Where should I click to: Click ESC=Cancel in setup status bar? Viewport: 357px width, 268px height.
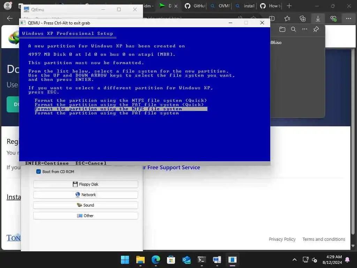(91, 163)
